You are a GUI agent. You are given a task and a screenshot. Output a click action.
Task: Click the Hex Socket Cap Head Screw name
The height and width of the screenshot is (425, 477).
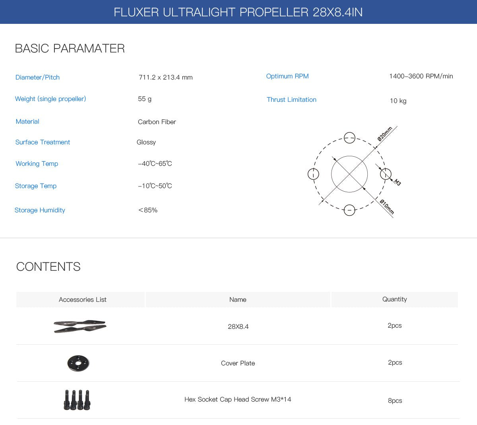point(238,399)
